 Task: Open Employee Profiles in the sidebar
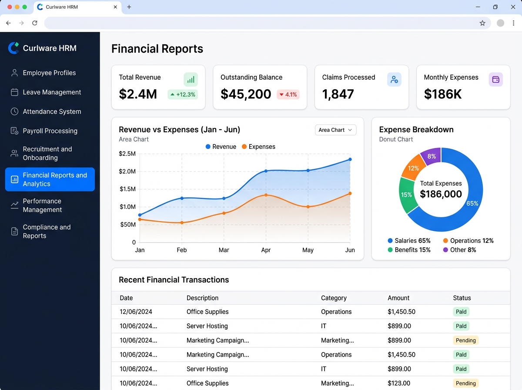tap(50, 73)
